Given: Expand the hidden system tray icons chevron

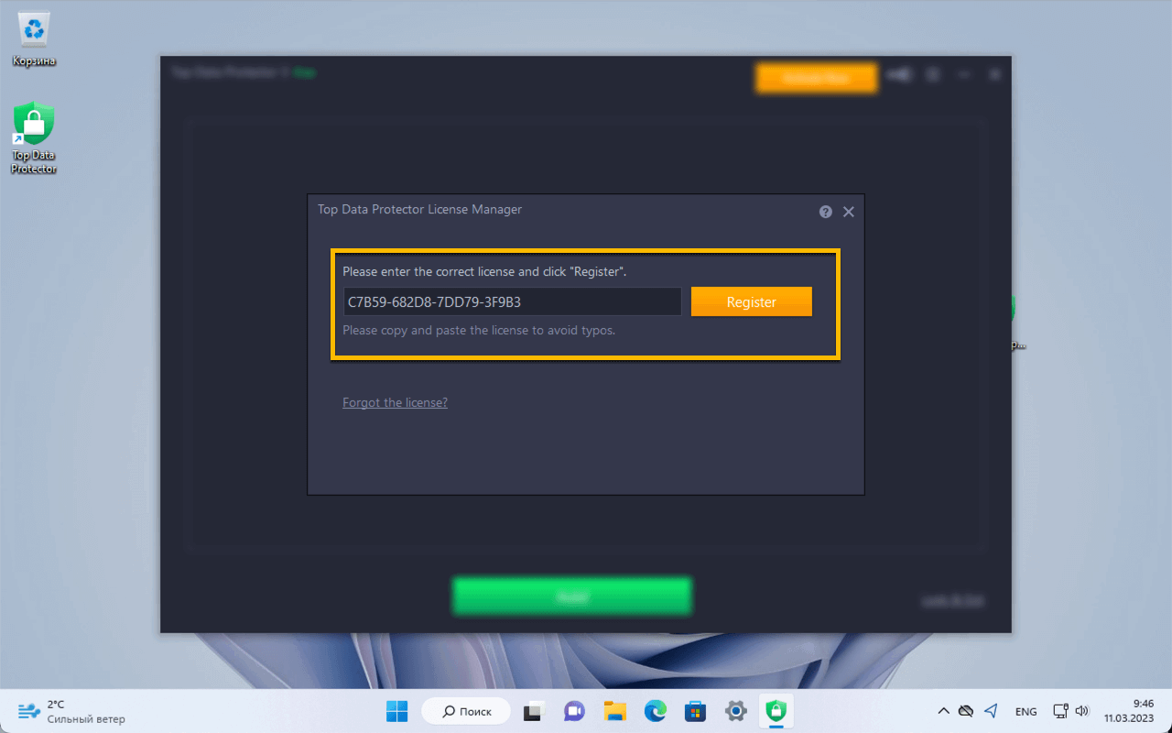Looking at the screenshot, I should (943, 711).
